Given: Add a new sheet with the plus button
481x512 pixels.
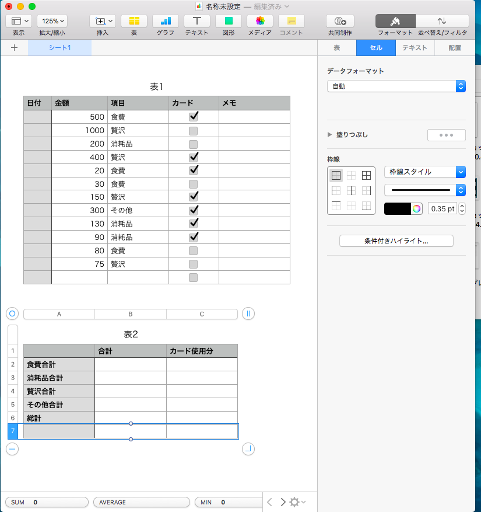Looking at the screenshot, I should [13, 48].
